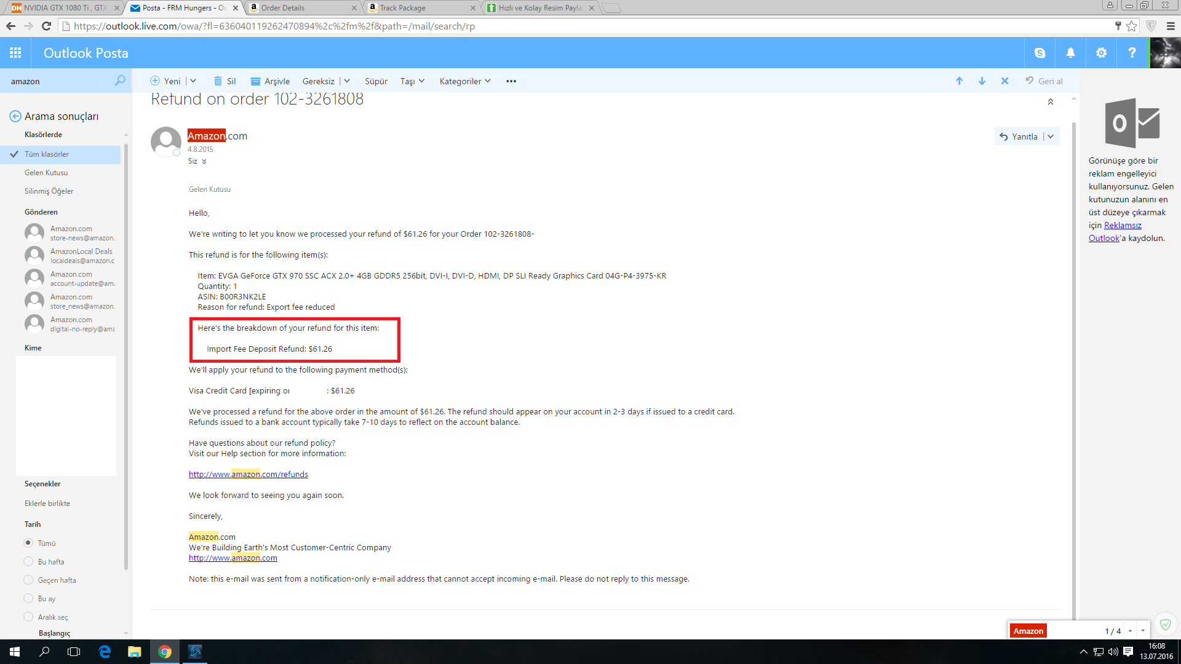The image size is (1181, 664).
Task: Bookmark page with star icon
Action: pos(1132,26)
